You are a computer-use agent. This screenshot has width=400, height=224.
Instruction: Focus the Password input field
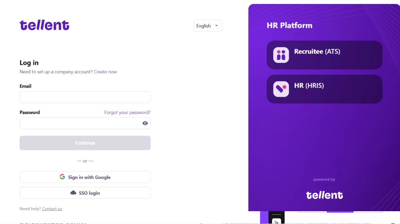pyautogui.click(x=85, y=123)
